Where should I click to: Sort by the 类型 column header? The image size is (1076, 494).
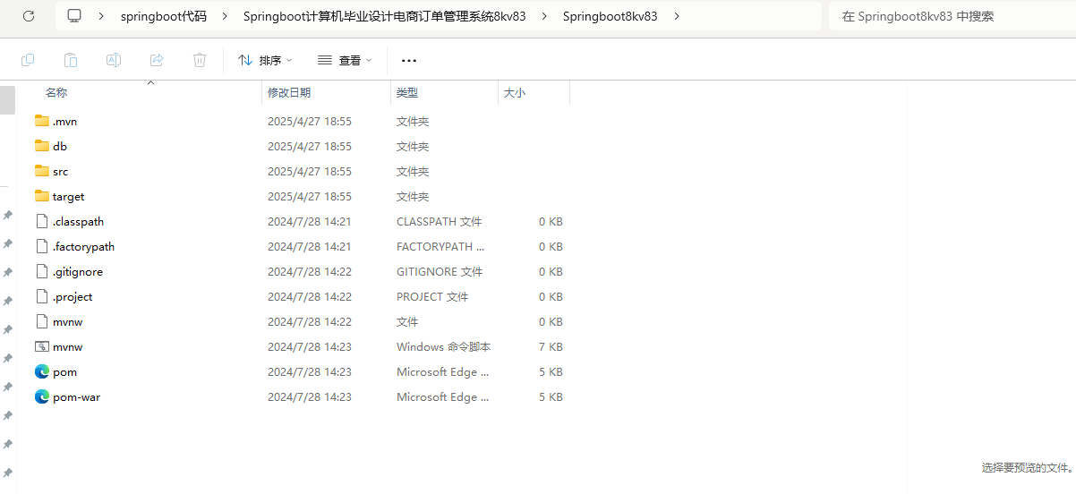pyautogui.click(x=407, y=92)
